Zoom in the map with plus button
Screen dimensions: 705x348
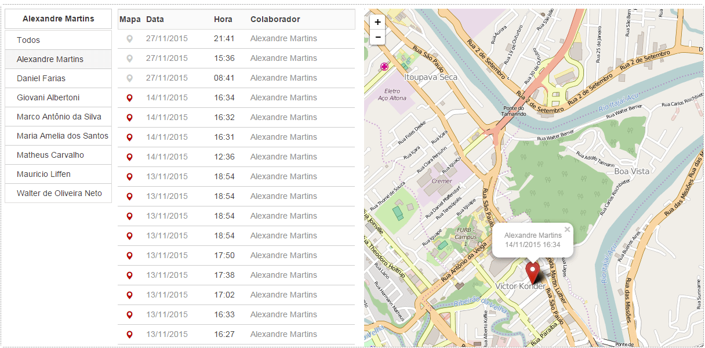click(377, 22)
